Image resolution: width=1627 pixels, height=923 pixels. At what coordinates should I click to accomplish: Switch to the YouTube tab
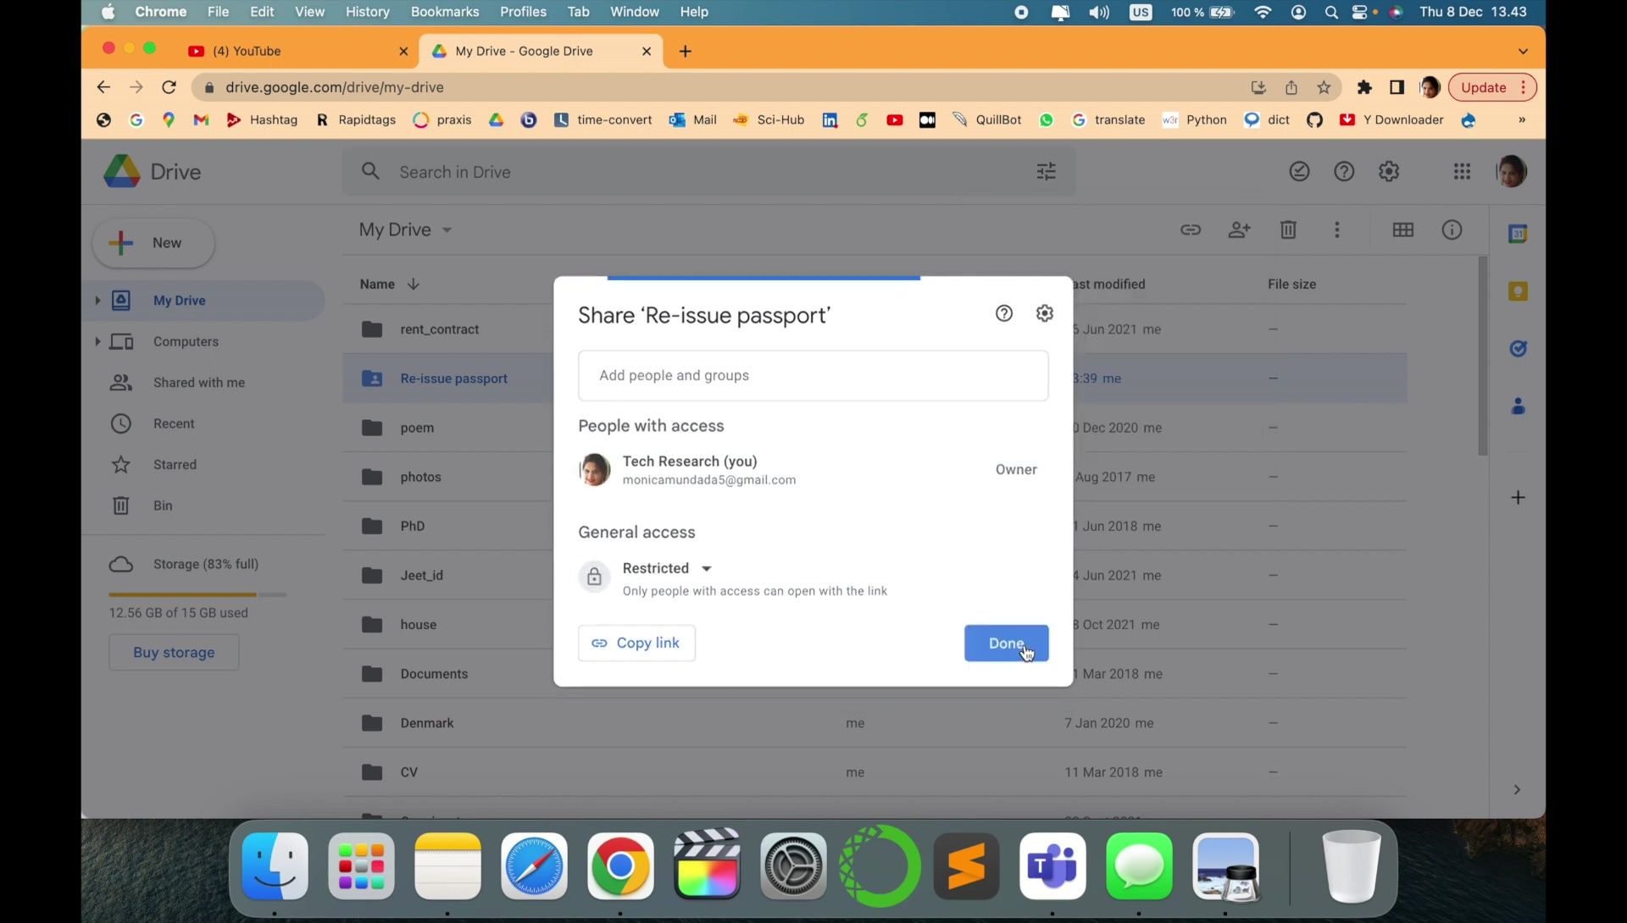pyautogui.click(x=297, y=51)
